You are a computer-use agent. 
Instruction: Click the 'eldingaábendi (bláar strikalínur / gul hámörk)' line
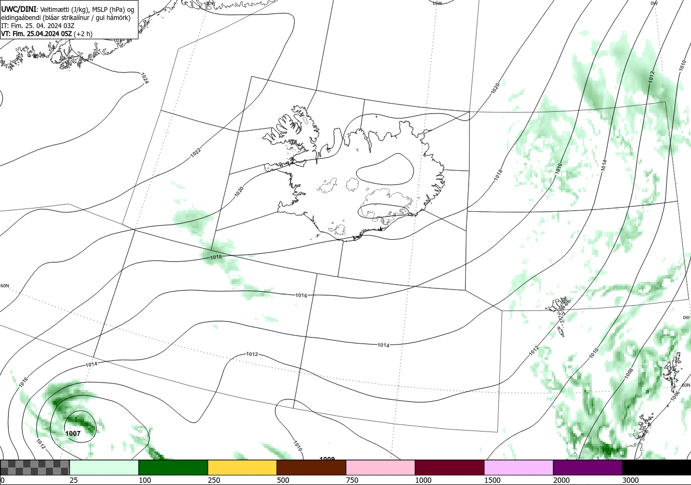click(66, 18)
